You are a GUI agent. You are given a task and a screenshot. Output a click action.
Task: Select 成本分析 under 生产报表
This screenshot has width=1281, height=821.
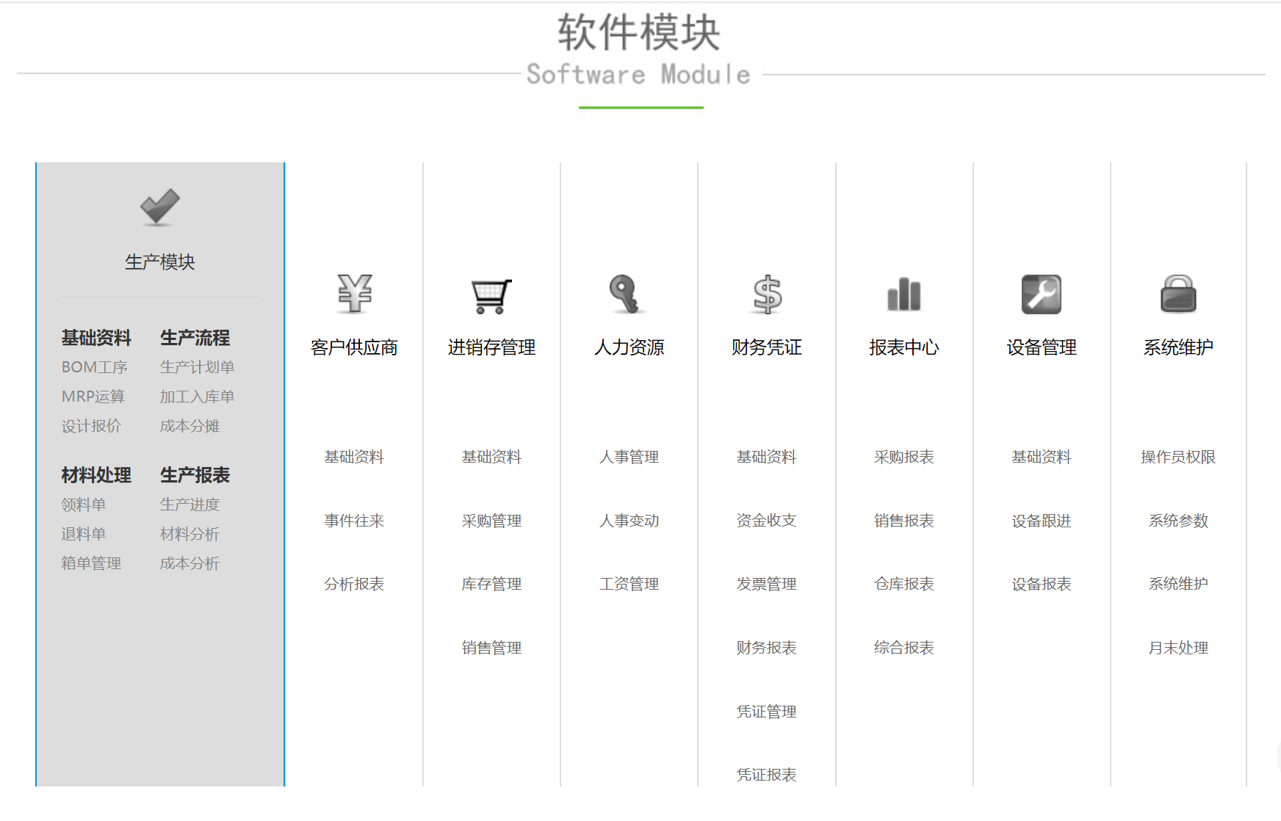point(190,563)
